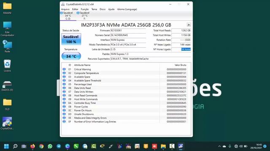270x151 pixels.
Task: Click the Saudável 100 % health status button
Action: click(x=71, y=39)
